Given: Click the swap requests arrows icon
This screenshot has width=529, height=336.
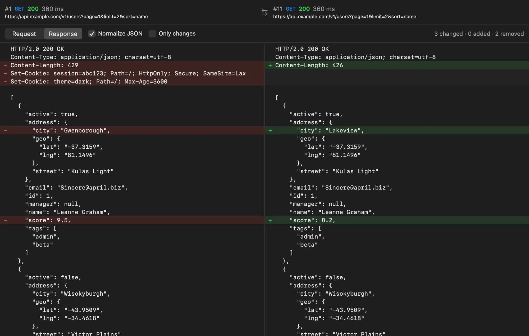Looking at the screenshot, I should 264,12.
